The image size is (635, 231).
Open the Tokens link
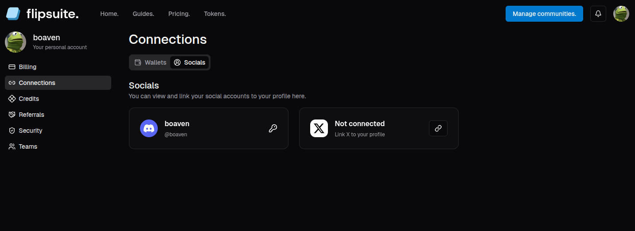tap(215, 14)
